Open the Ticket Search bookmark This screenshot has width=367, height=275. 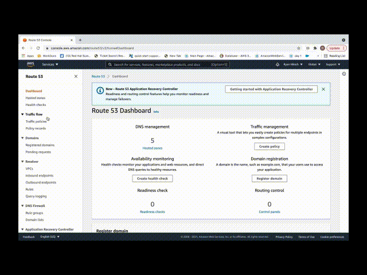tap(110, 56)
